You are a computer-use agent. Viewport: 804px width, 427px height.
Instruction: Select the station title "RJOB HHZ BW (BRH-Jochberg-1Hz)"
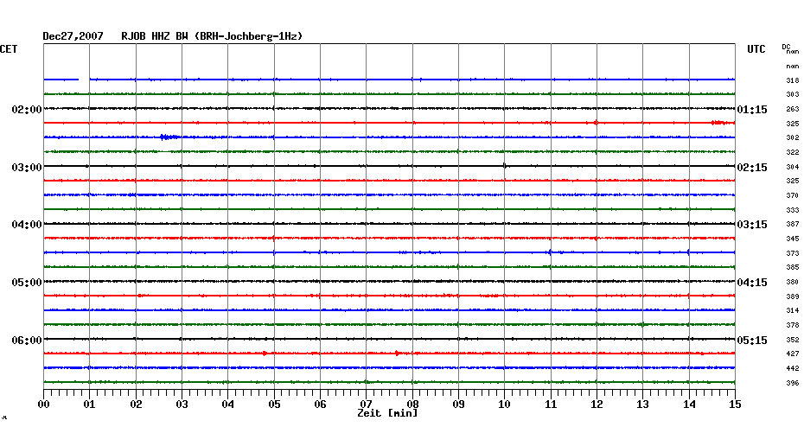(212, 36)
